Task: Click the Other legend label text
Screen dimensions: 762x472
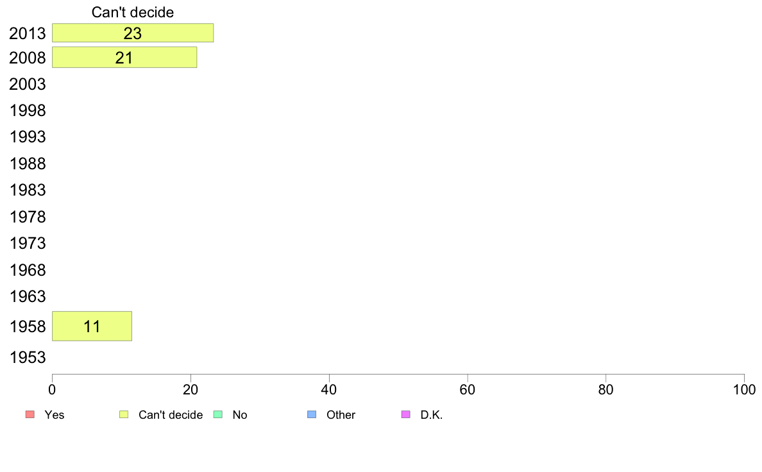Action: [341, 415]
